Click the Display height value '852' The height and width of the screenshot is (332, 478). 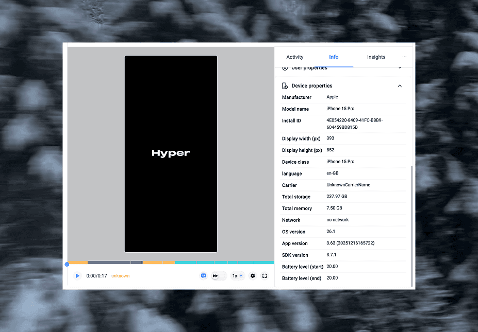pos(330,150)
